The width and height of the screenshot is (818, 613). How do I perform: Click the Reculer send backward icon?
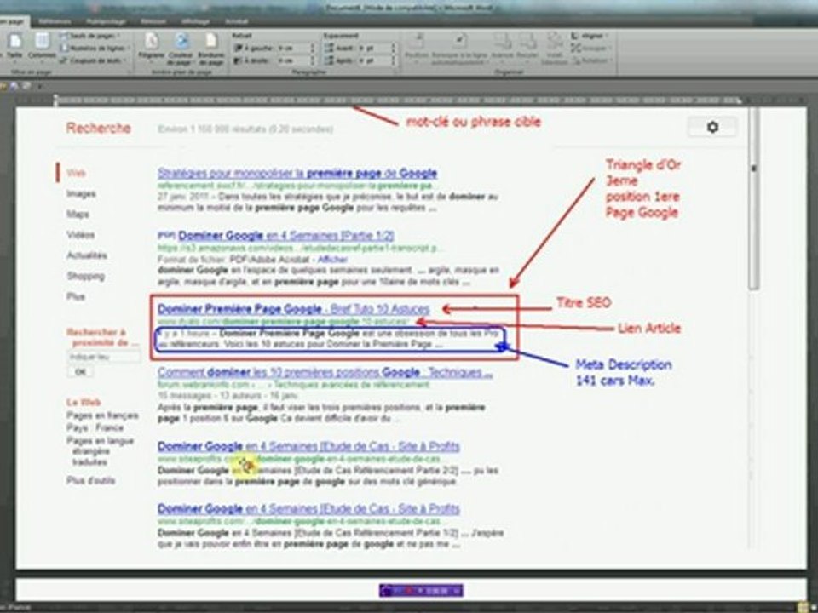[x=527, y=47]
